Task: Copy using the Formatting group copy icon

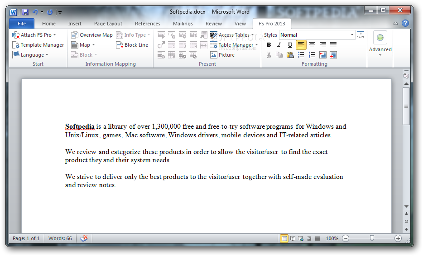Action: pyautogui.click(x=279, y=55)
